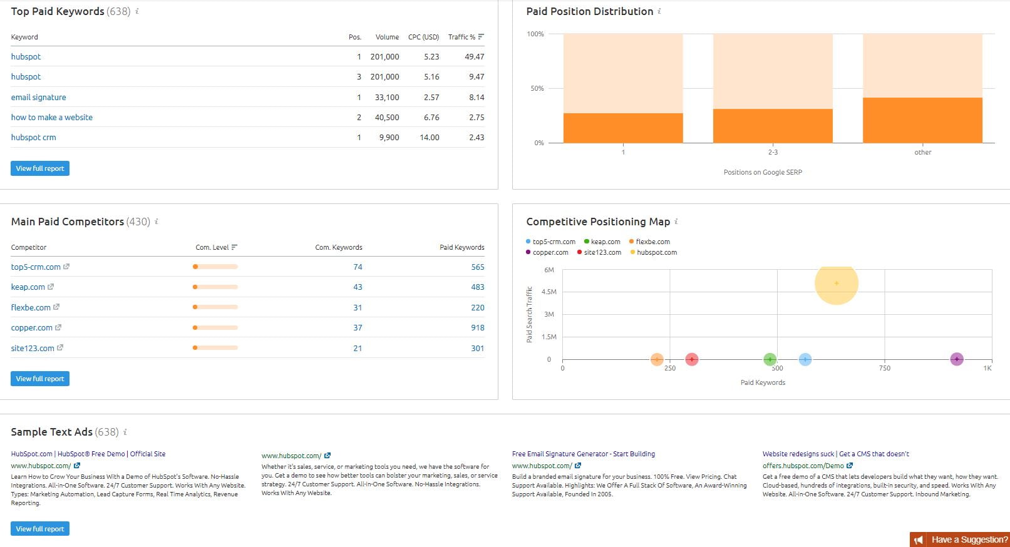Click the info icon beside Sample Text Ads
Viewport: 1010px width, 547px height.
coord(125,432)
